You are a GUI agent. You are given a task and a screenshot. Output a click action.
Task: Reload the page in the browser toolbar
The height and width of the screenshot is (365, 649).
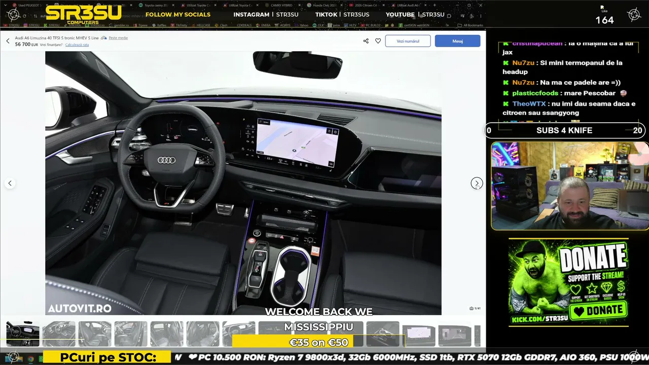coord(24,16)
